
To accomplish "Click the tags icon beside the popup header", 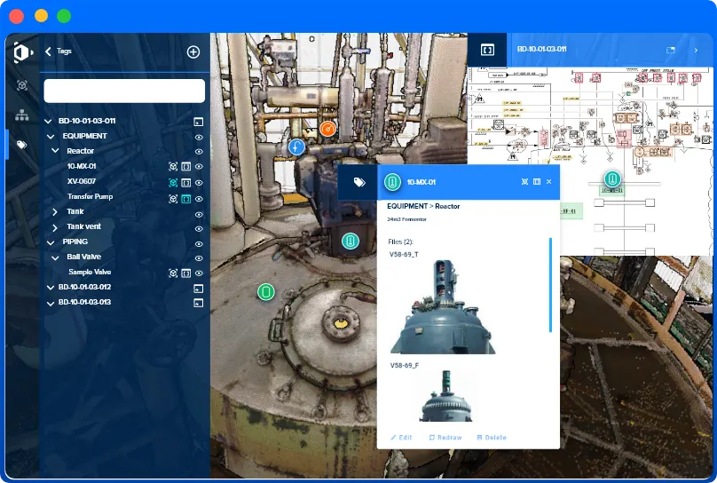I will (x=359, y=182).
